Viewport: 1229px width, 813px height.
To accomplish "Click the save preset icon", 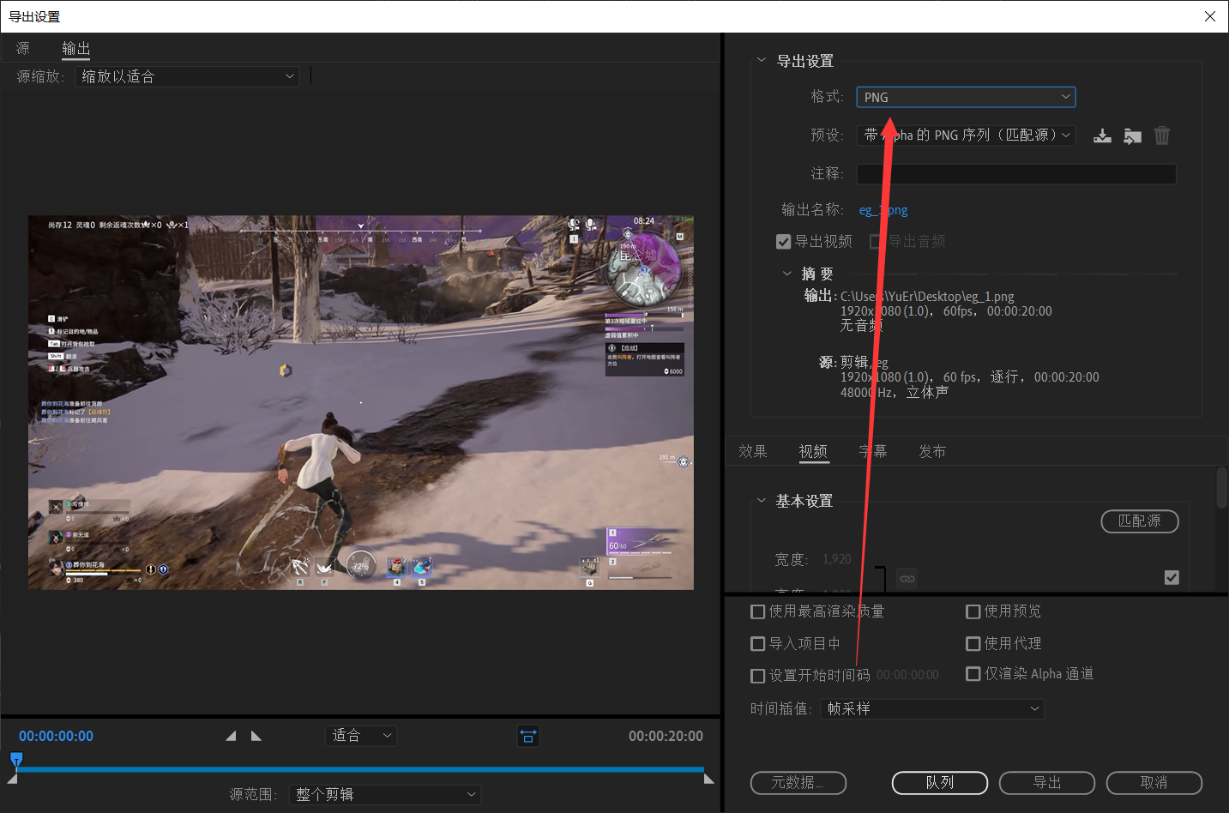I will 1102,135.
